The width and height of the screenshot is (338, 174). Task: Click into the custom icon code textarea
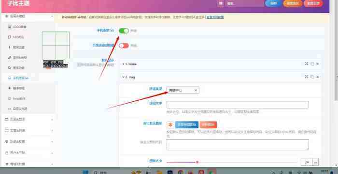[x=238, y=145]
